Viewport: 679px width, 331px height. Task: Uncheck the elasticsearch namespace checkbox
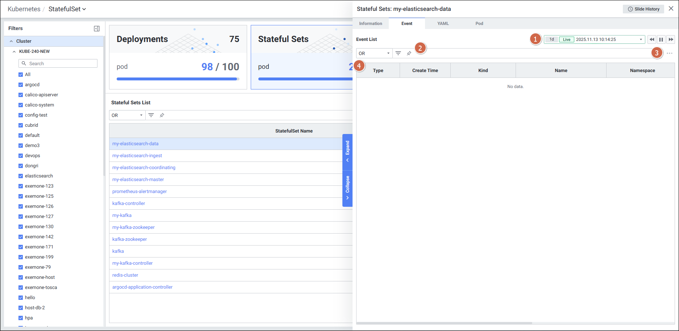pyautogui.click(x=21, y=176)
